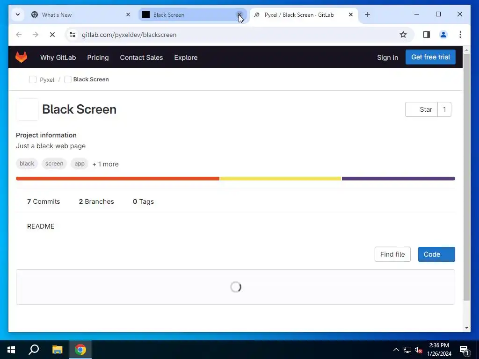Open network status tray icon
This screenshot has height=359, width=479.
407,350
